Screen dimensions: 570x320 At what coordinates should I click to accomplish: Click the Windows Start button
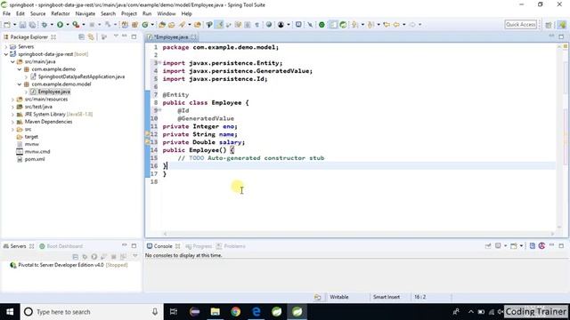10,312
